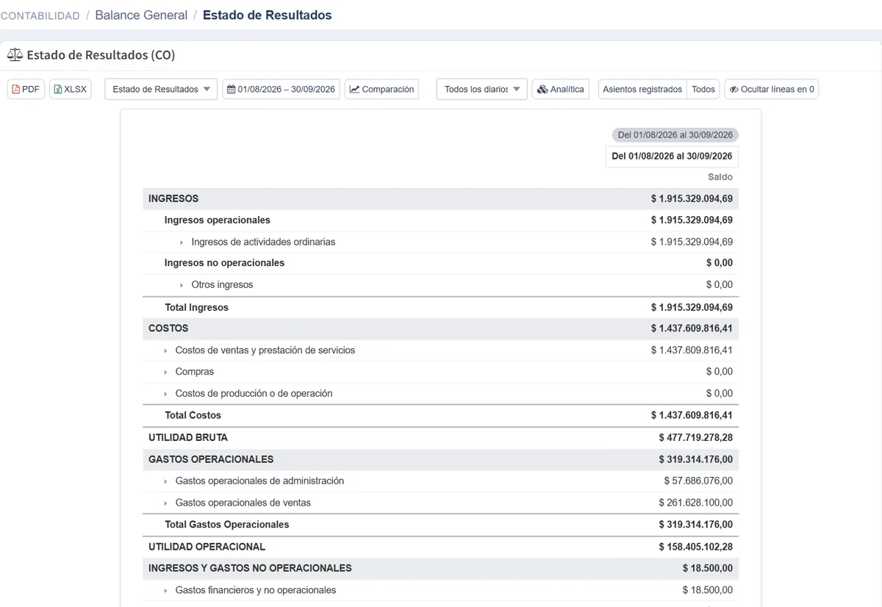Image resolution: width=882 pixels, height=607 pixels.
Task: Click the INGRESOS section header
Action: click(x=440, y=198)
